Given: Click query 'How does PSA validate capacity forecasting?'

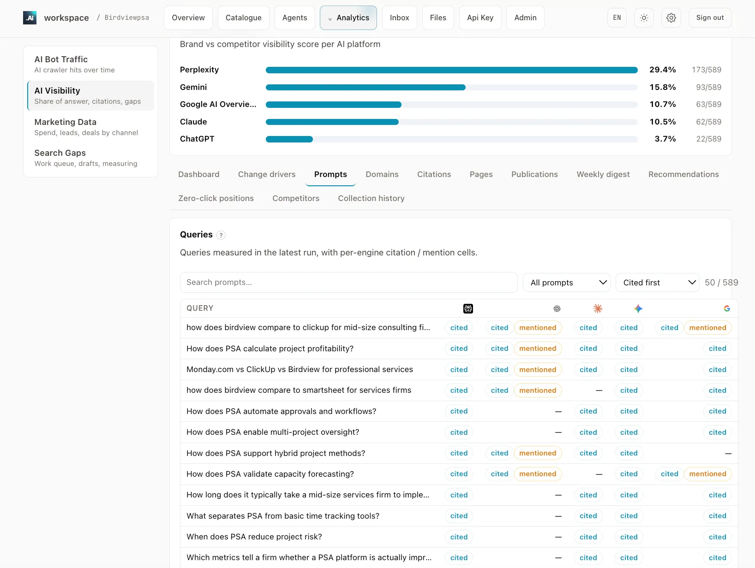Looking at the screenshot, I should click(270, 474).
